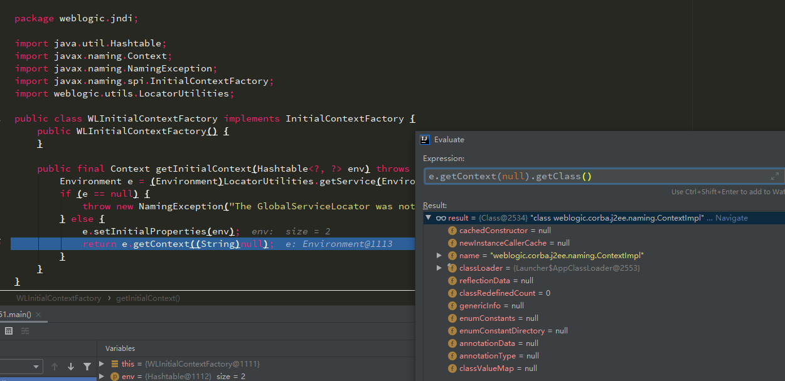Image resolution: width=785 pixels, height=381 pixels.
Task: Click the field icon of enumConstantDirectory
Action: click(x=452, y=331)
